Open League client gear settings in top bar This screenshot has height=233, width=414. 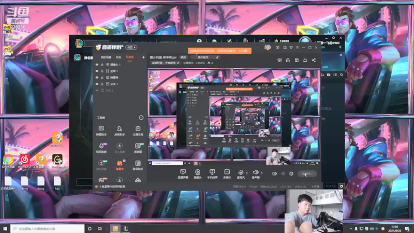pyautogui.click(x=333, y=38)
